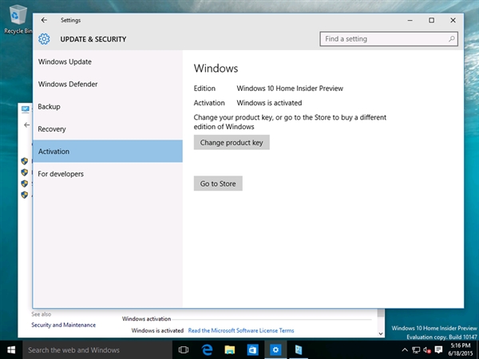The height and width of the screenshot is (359, 479).
Task: Show hidden system tray icons
Action: pyautogui.click(x=405, y=350)
